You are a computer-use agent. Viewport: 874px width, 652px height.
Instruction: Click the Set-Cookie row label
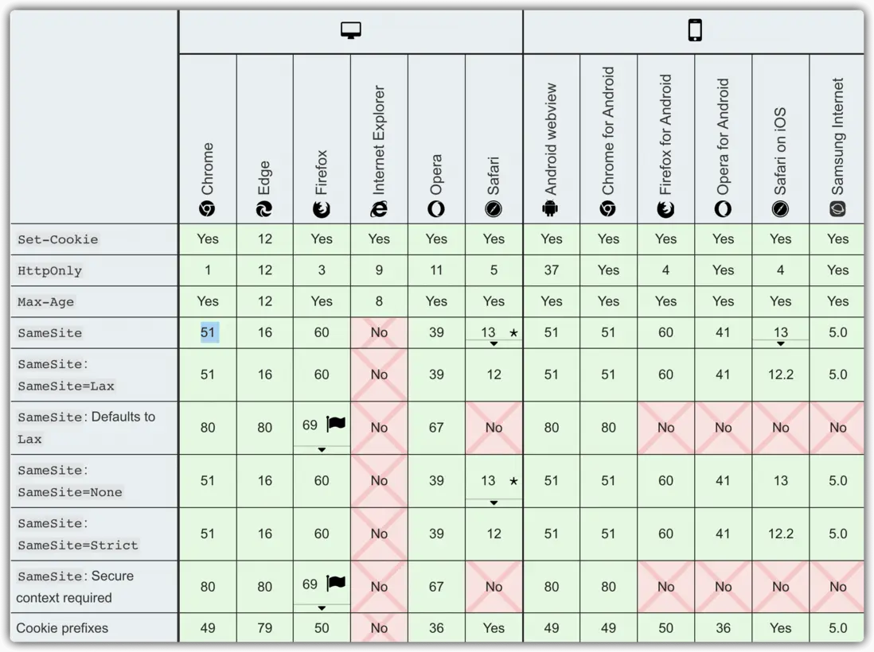(x=58, y=239)
